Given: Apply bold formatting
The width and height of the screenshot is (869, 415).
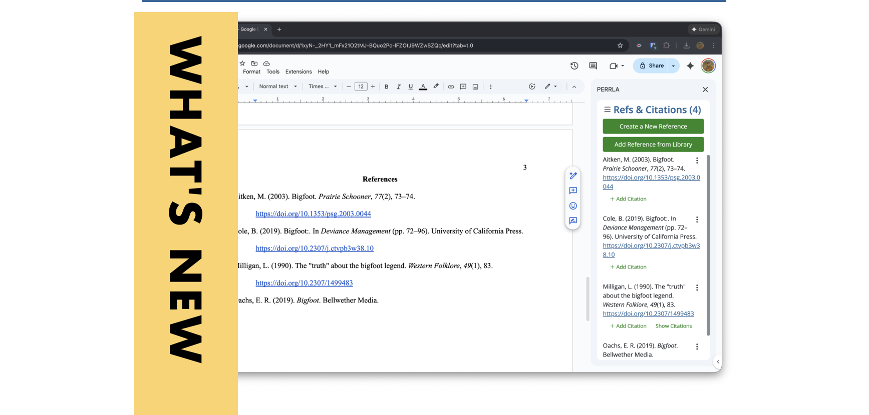Looking at the screenshot, I should 387,86.
